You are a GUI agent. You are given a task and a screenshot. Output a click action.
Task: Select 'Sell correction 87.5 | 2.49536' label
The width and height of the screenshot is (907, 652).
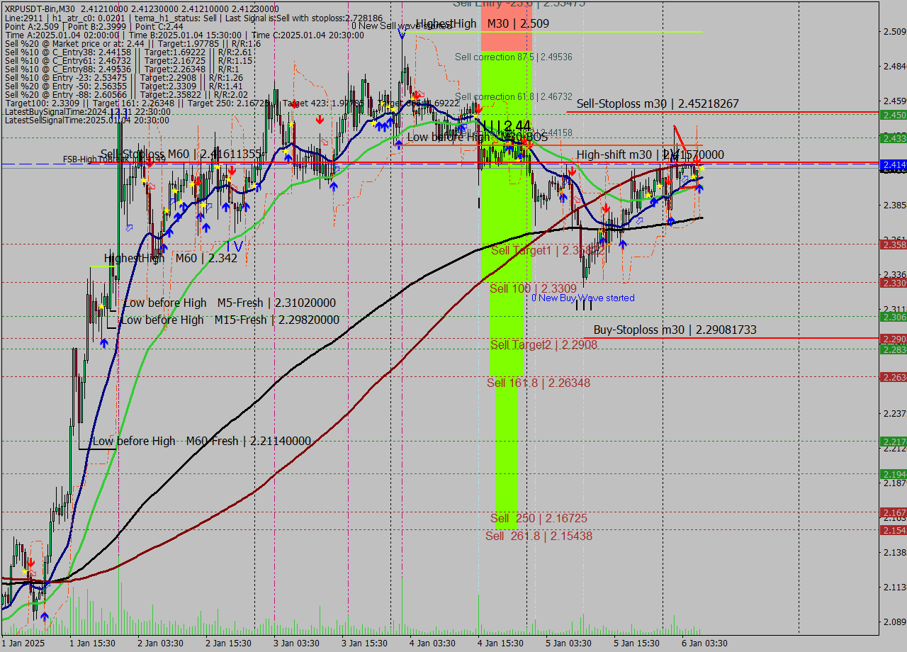(x=514, y=57)
